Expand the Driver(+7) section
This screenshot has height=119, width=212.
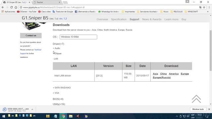[58, 44]
